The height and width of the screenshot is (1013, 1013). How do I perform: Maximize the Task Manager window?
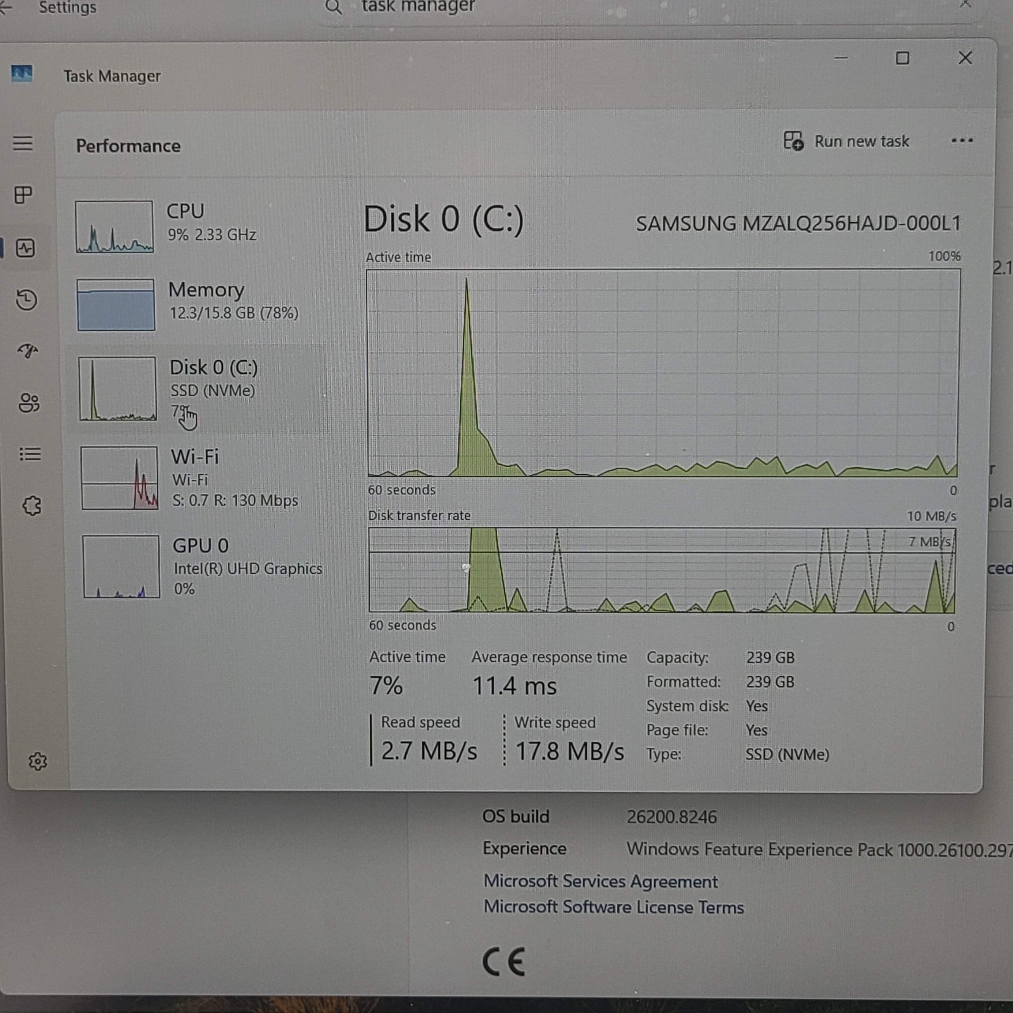[x=902, y=58]
